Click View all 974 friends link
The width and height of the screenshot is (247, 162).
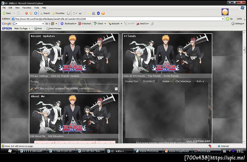pos(134,76)
